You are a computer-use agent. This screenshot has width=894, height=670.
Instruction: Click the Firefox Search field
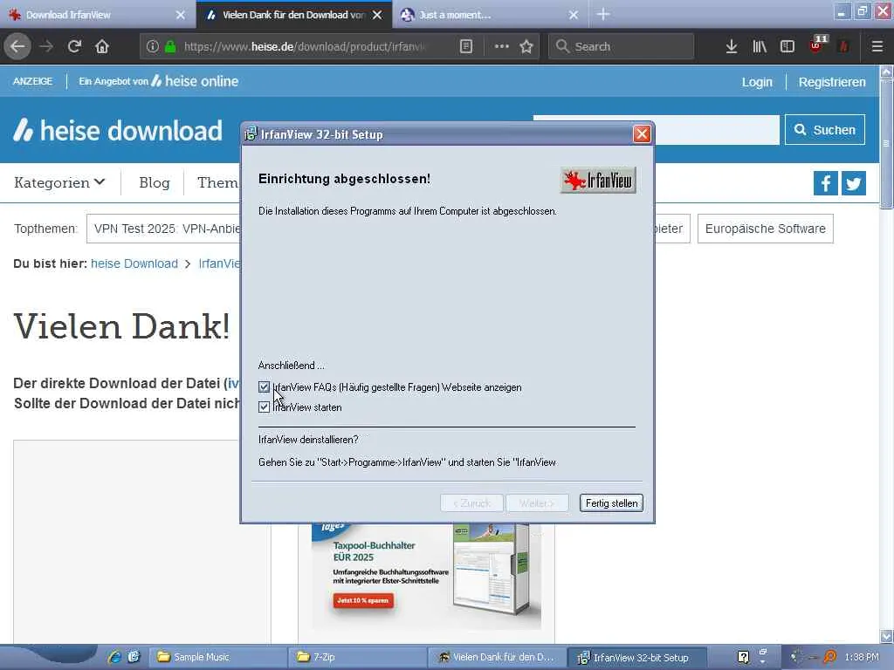622,46
